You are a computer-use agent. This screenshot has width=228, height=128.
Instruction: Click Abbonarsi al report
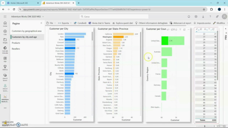pos(181,23)
